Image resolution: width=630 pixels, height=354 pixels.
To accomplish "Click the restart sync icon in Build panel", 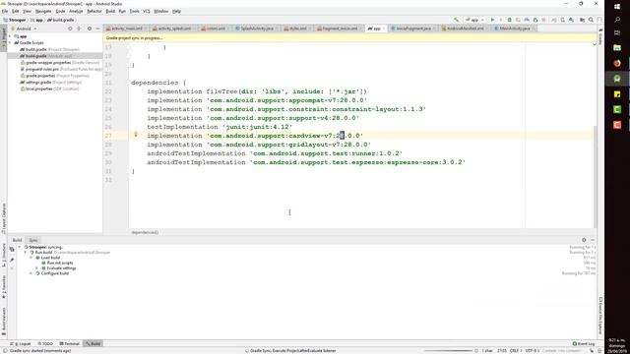I will click(12, 249).
